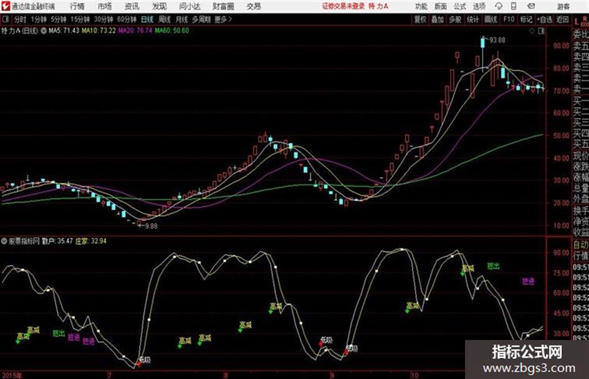The width and height of the screenshot is (589, 379).
Task: Open the 功能 menu
Action: click(421, 6)
